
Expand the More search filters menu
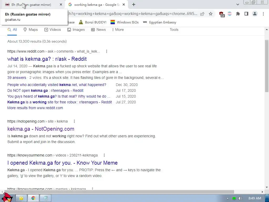(x=118, y=30)
